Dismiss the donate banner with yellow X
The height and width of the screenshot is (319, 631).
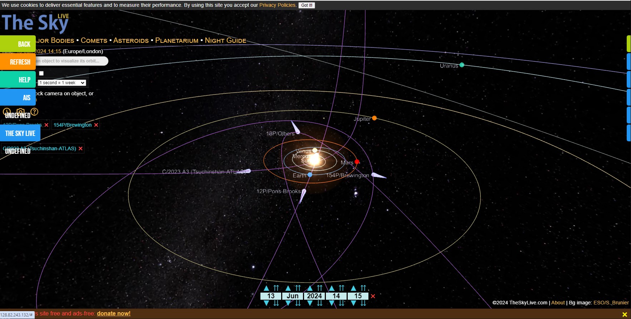pyautogui.click(x=625, y=314)
